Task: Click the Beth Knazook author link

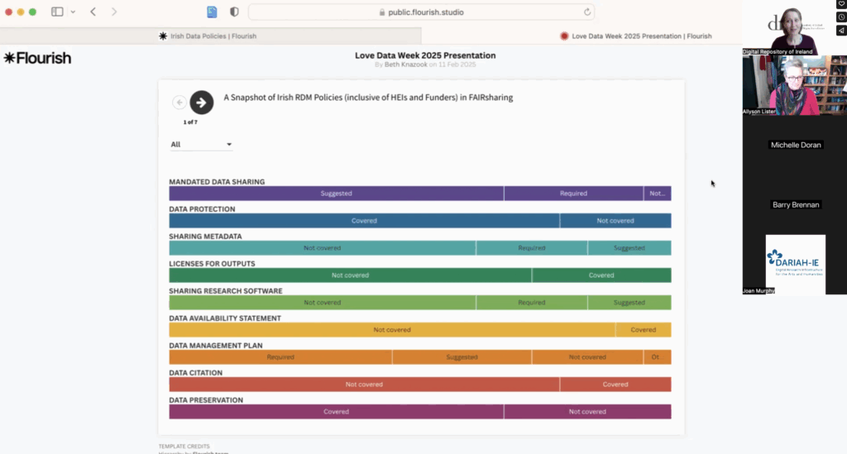Action: (x=405, y=64)
